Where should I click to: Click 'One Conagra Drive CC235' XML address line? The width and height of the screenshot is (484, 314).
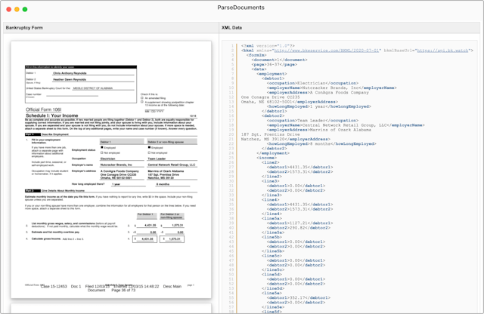point(271,97)
